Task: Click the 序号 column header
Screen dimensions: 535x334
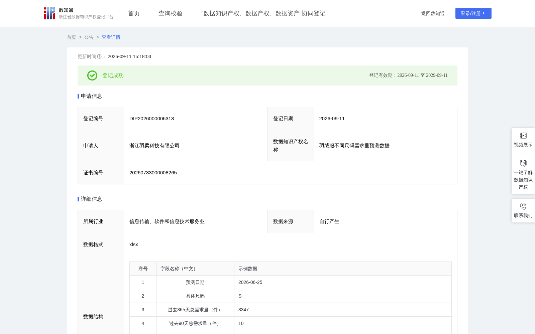Action: pos(143,269)
